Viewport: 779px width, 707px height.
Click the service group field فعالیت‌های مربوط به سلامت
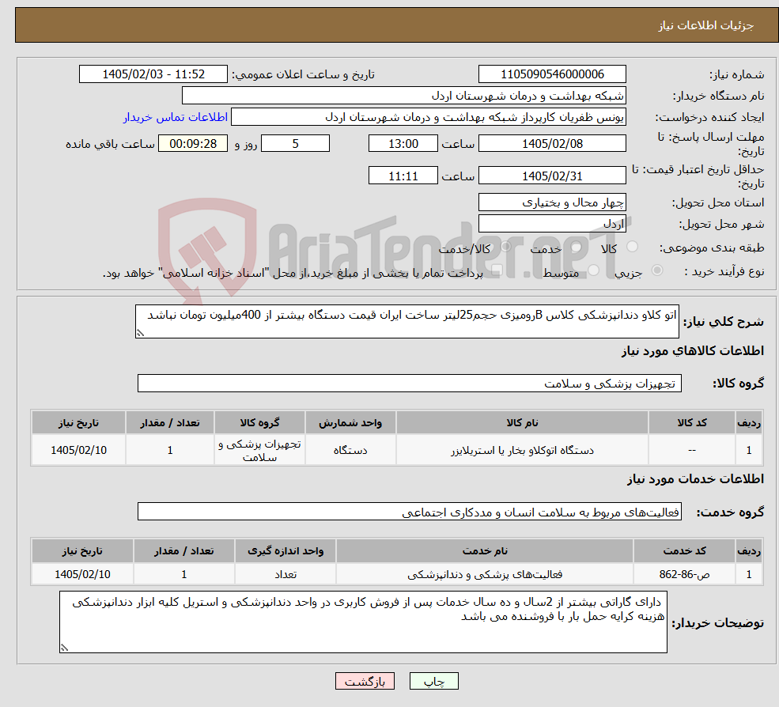pos(410,512)
